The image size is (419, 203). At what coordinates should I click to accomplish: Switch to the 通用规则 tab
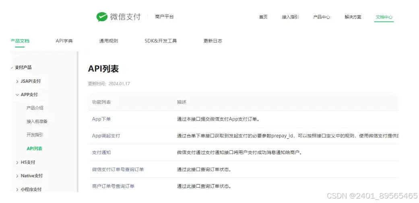click(x=109, y=41)
